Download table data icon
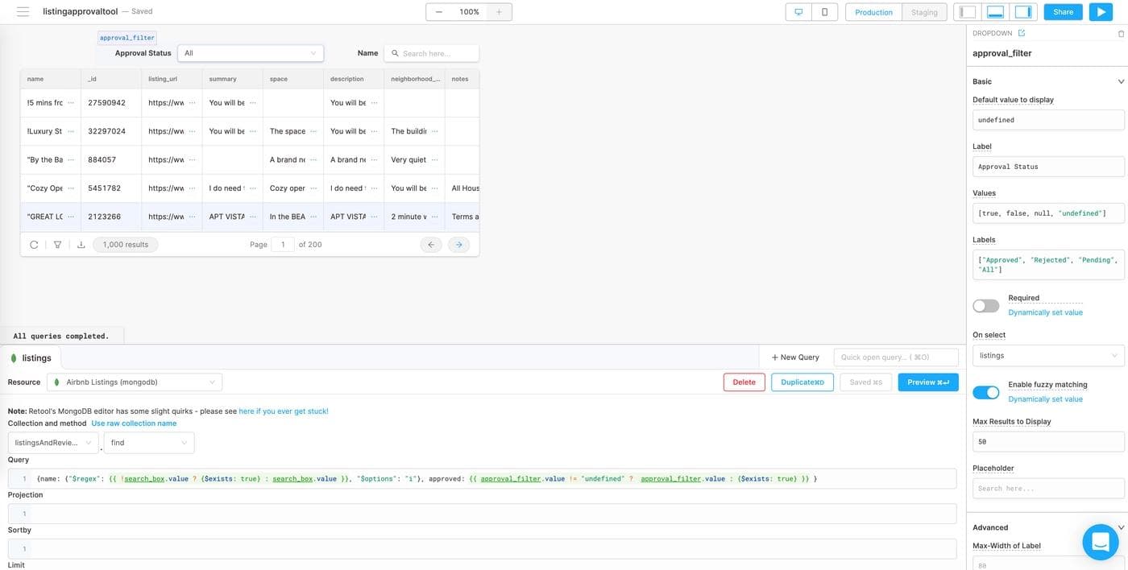This screenshot has width=1128, height=570. pos(81,245)
